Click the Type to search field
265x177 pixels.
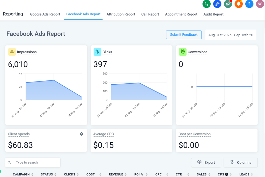36,163
